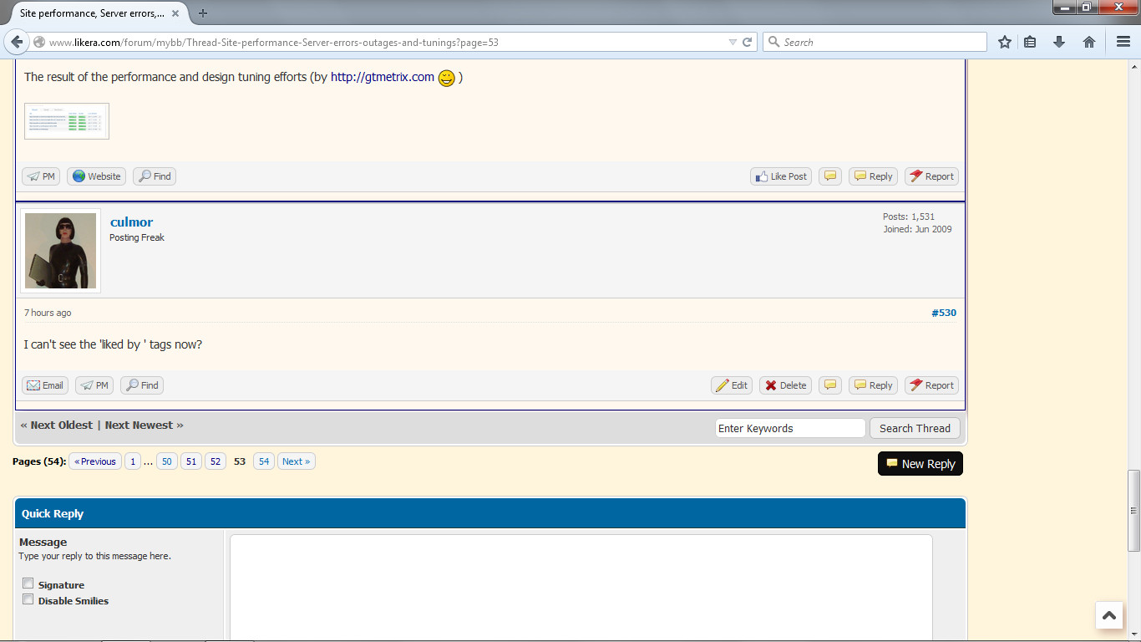Enable the Signature checkbox

pos(28,583)
